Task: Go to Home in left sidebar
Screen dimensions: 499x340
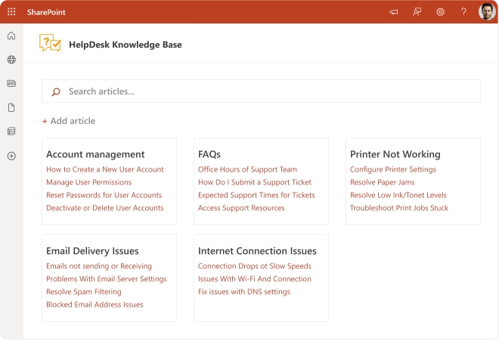Action: tap(11, 36)
